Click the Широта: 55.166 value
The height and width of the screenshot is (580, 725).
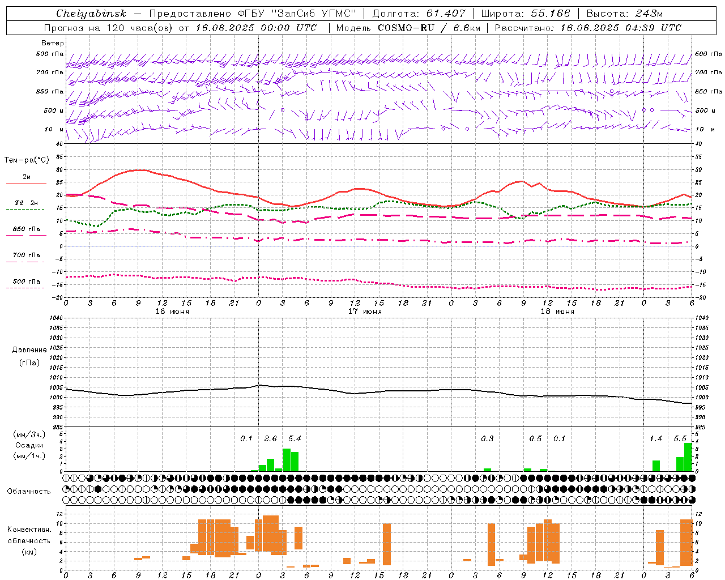(525, 14)
